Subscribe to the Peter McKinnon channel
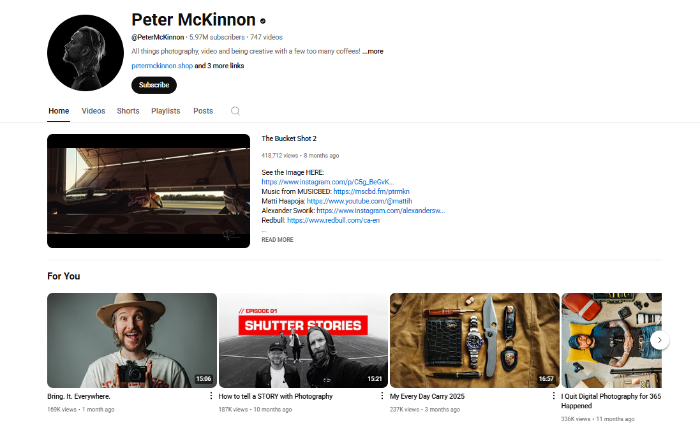 [154, 85]
